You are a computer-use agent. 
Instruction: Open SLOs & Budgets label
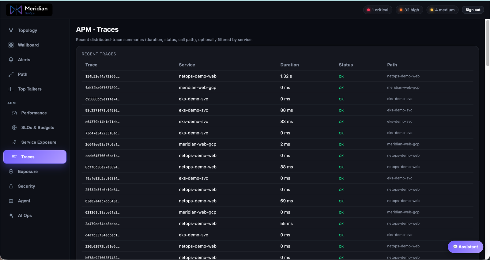point(38,128)
